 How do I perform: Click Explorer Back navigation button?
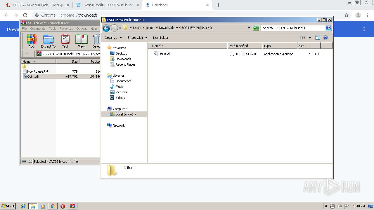[106, 28]
